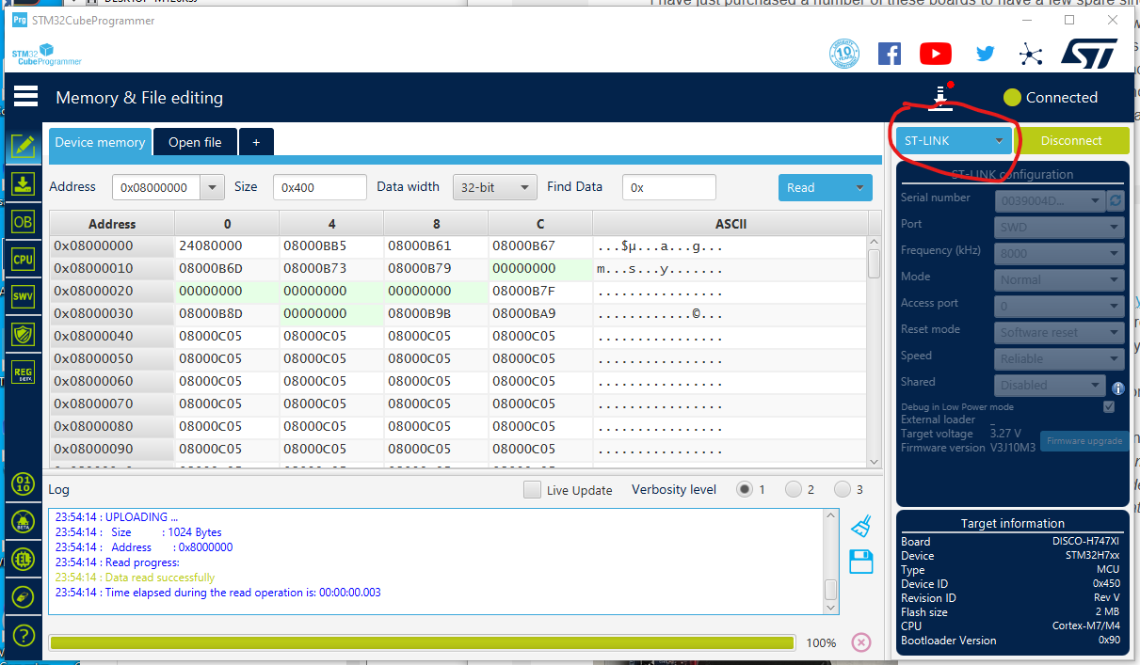
Task: Open the Option Bytes OB panel
Action: (24, 222)
